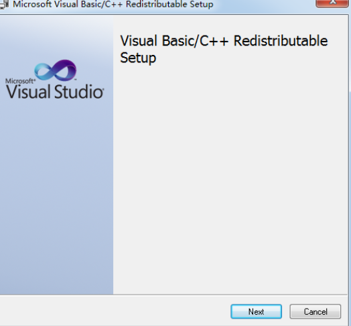
Task: Close the setup window with red X
Action: pyautogui.click(x=332, y=3)
